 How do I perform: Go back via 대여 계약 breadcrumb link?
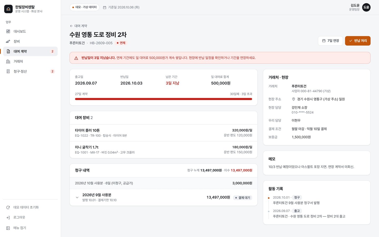(78, 26)
